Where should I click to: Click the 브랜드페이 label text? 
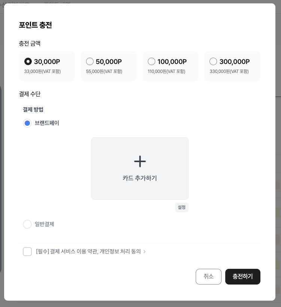(x=47, y=123)
